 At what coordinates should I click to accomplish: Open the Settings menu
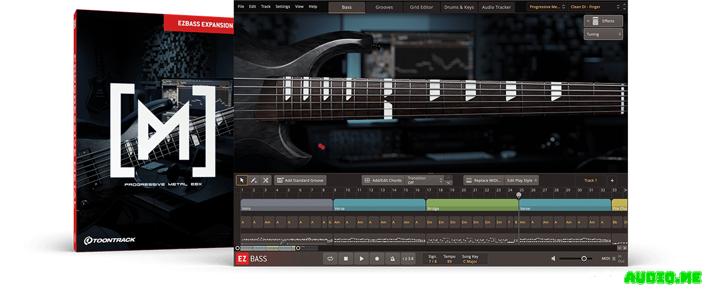[x=282, y=6]
